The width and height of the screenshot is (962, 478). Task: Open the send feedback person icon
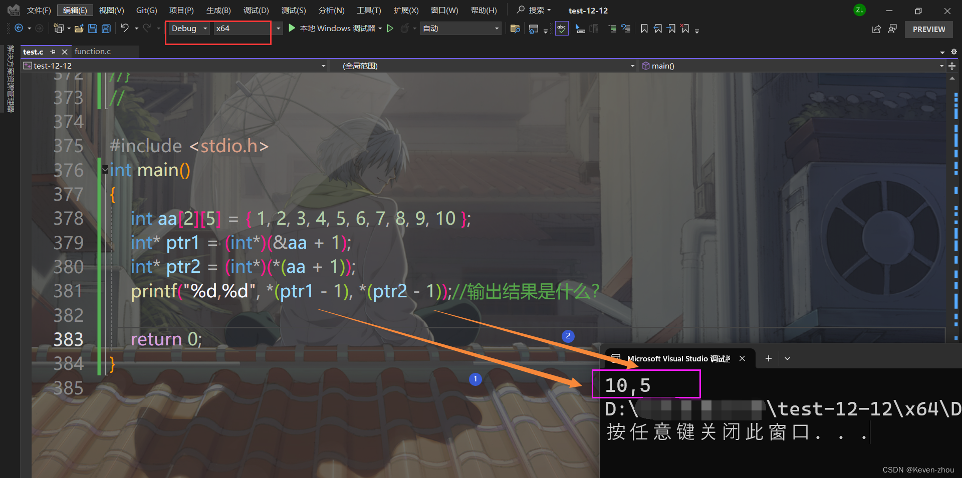coord(892,29)
